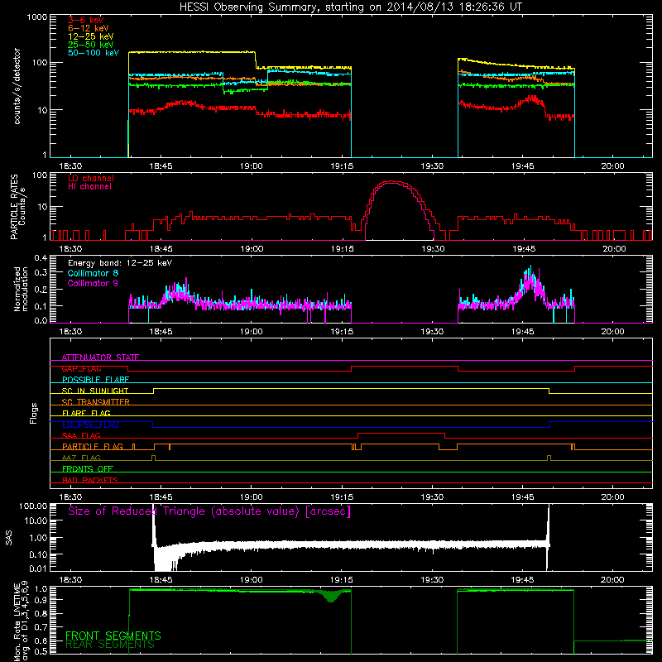Click '19:00' under the modulation plot
The image size is (662, 662).
tap(252, 332)
